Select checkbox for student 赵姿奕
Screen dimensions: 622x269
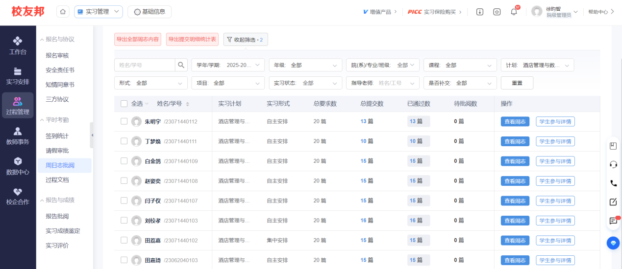[124, 180]
